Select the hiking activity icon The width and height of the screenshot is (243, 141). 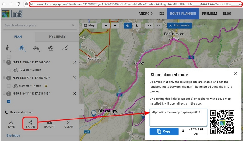[x=7, y=48]
